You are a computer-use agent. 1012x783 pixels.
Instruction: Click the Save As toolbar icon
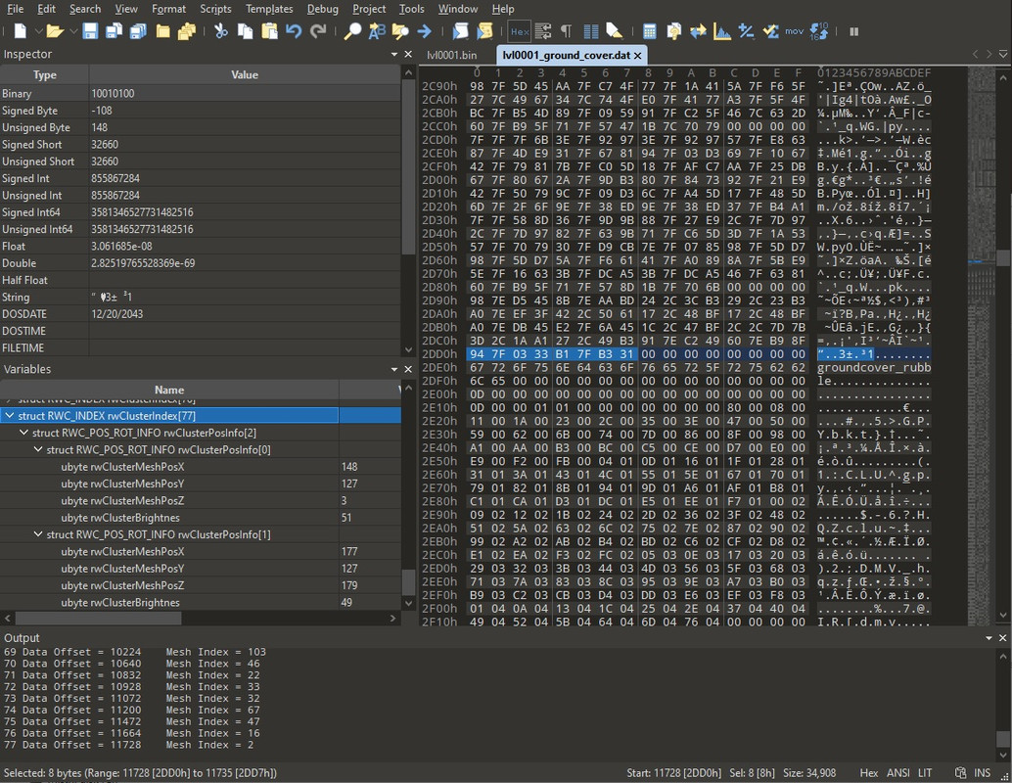tap(114, 31)
